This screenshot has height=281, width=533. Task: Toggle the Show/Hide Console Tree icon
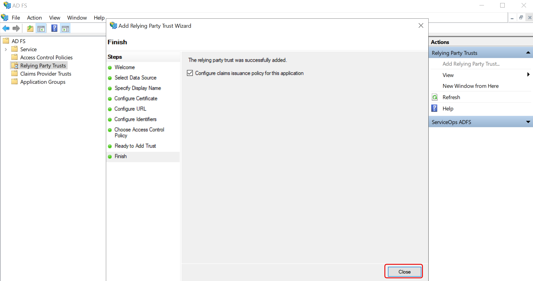coord(41,29)
